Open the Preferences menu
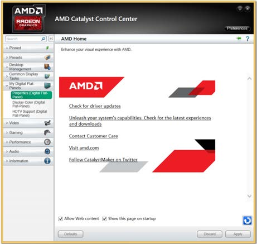Screen dimensions: 257x244 coord(237,28)
